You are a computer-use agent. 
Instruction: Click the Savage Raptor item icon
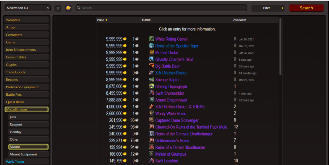(152, 80)
